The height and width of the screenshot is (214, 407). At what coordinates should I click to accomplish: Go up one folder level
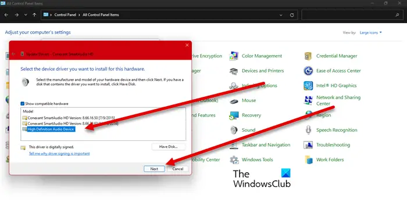coord(34,15)
